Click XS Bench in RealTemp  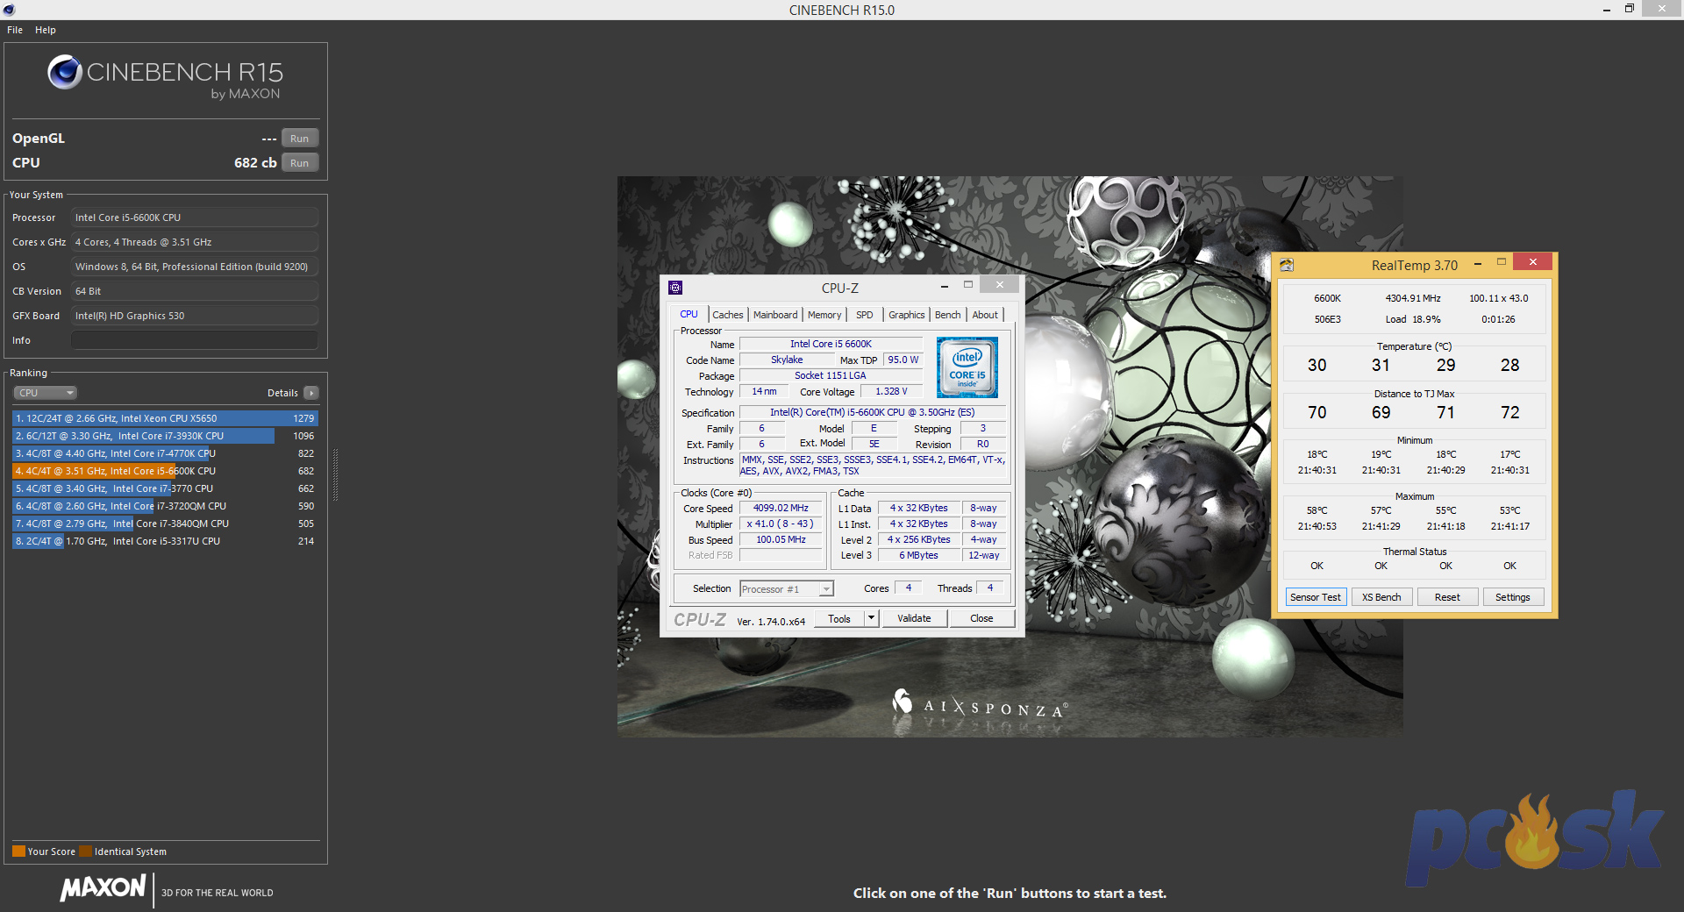point(1381,597)
